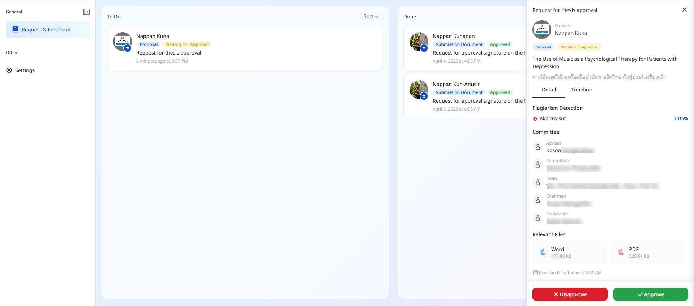Click the Advisor person icon
This screenshot has height=306, width=694.
tap(538, 147)
